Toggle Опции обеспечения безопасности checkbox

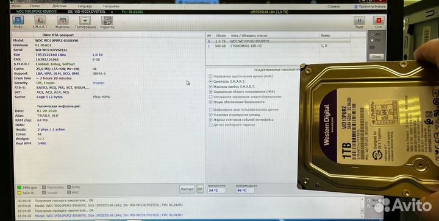210,102
